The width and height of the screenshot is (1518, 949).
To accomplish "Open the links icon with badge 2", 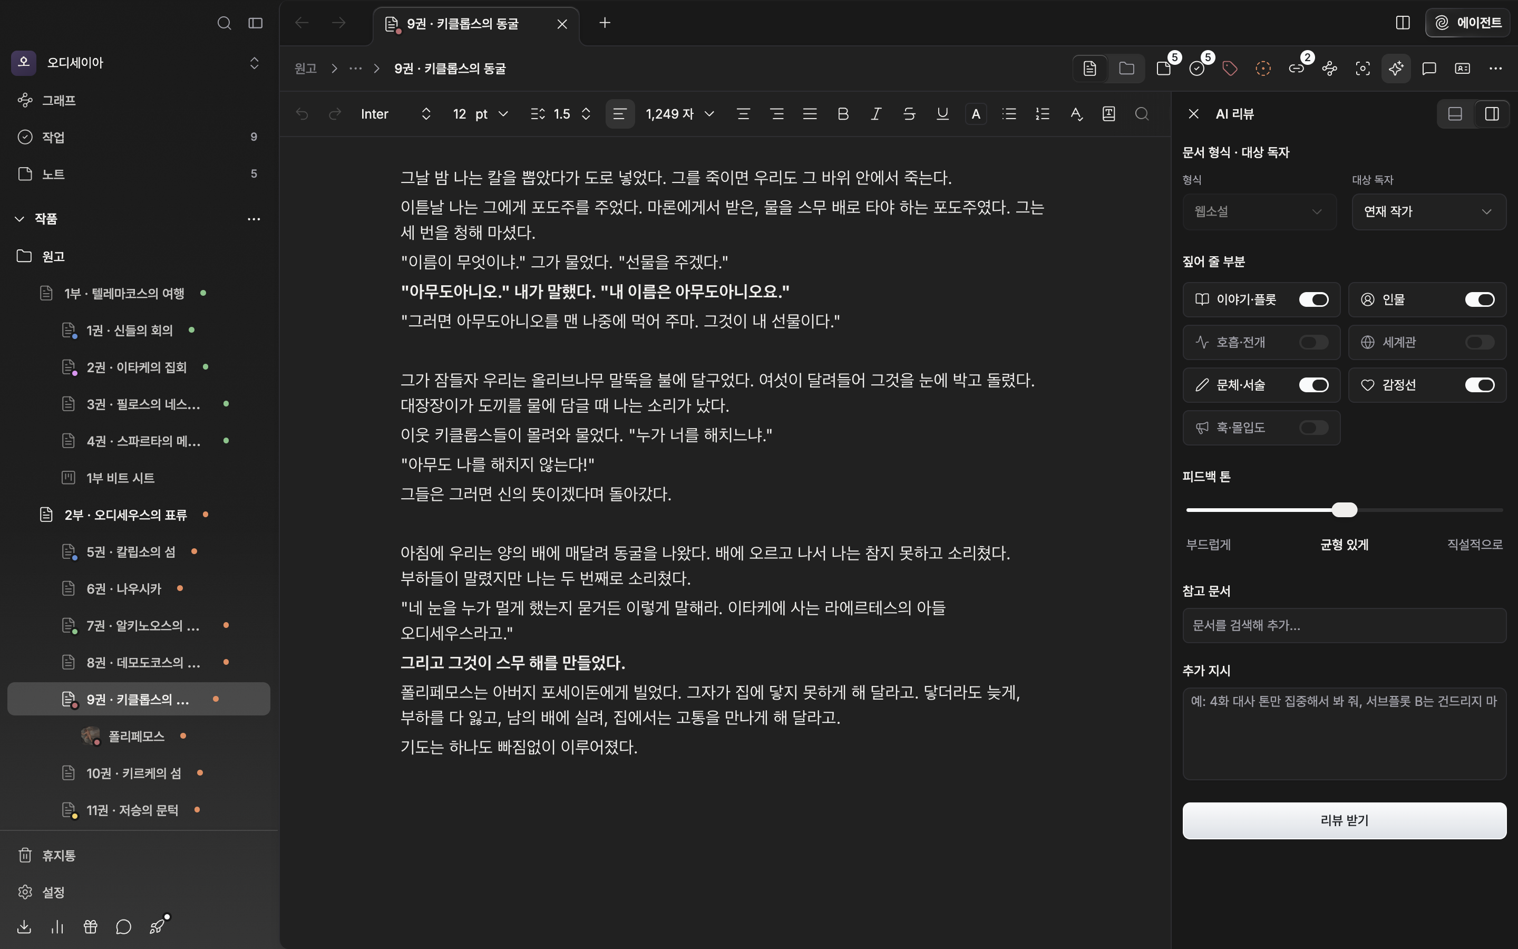I will tap(1297, 69).
